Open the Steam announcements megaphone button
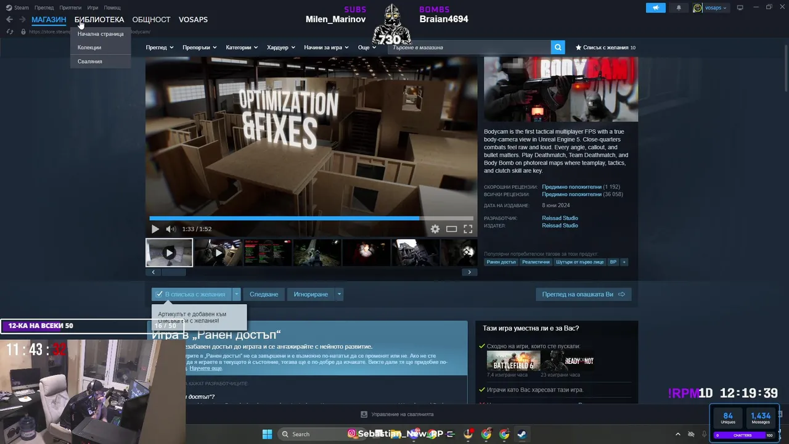Viewport: 789px width, 444px height. tap(655, 7)
